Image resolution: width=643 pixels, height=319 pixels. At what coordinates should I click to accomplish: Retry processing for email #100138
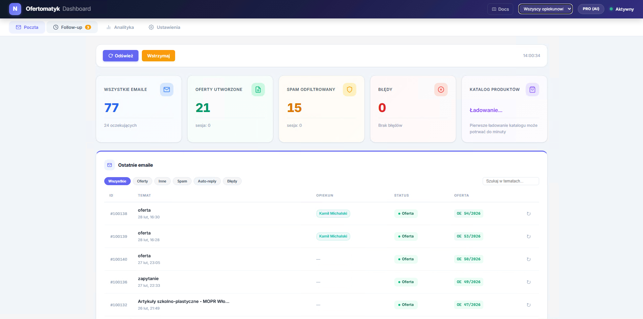click(x=529, y=213)
